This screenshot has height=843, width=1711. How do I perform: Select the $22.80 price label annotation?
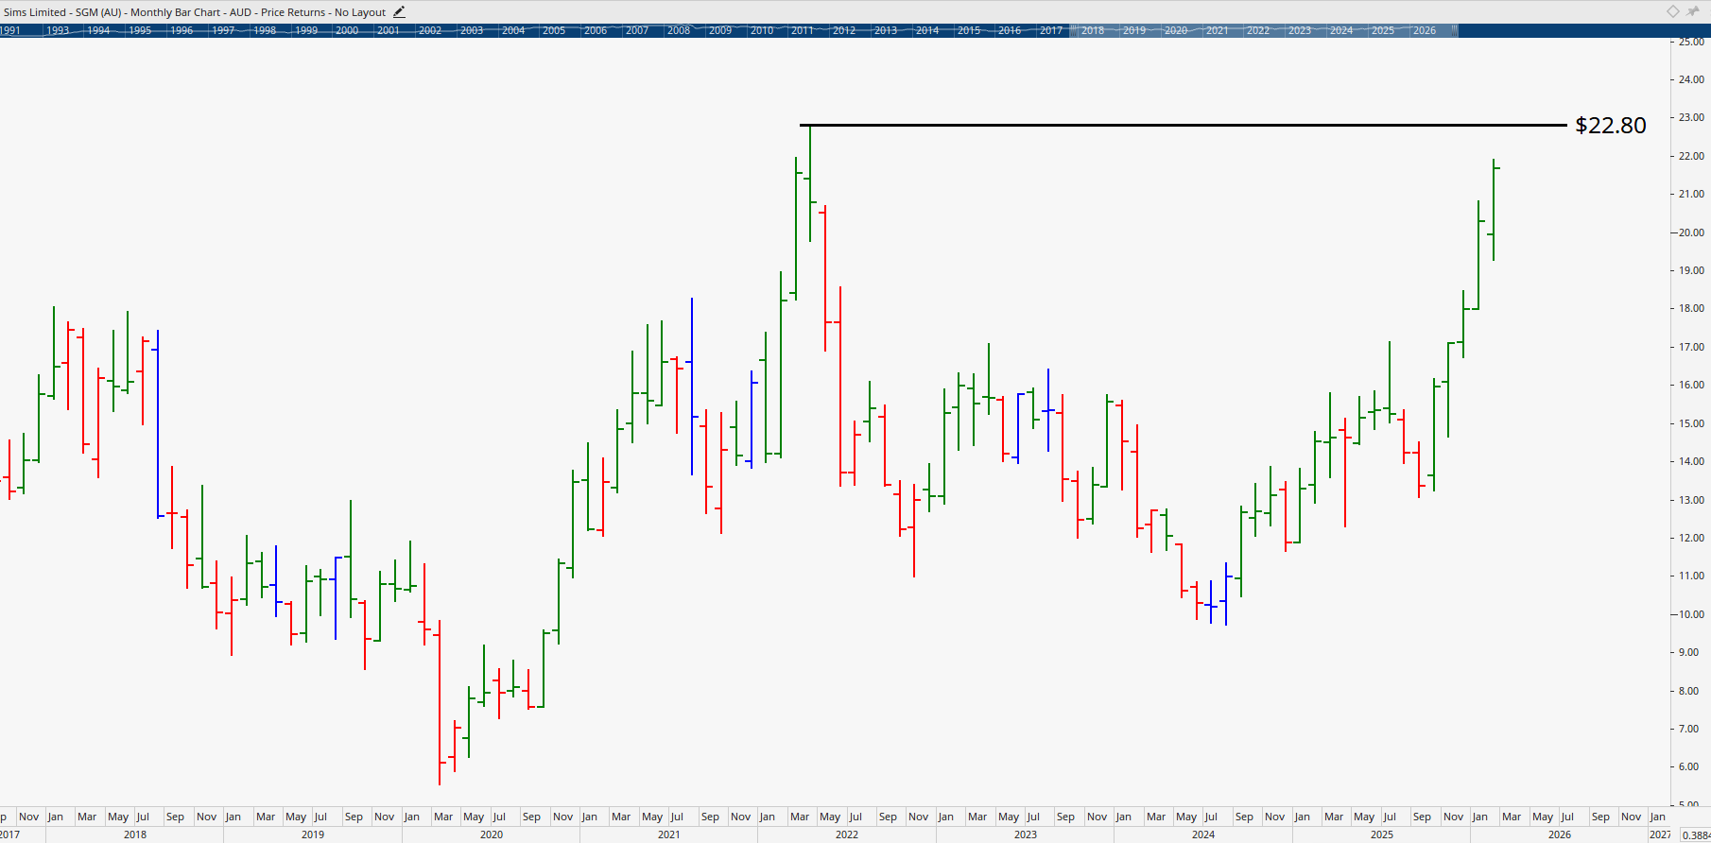pos(1610,126)
